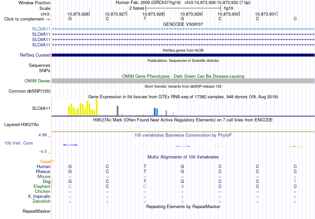Viewport: 315px width, 219px height.
Task: Open the OMIM Genes track label
Action: tap(37, 81)
